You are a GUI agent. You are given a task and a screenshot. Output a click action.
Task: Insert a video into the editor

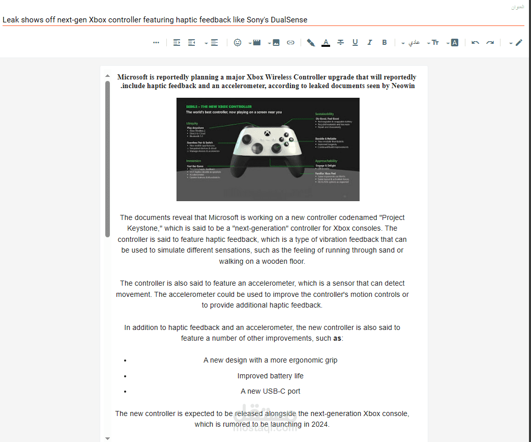click(257, 42)
